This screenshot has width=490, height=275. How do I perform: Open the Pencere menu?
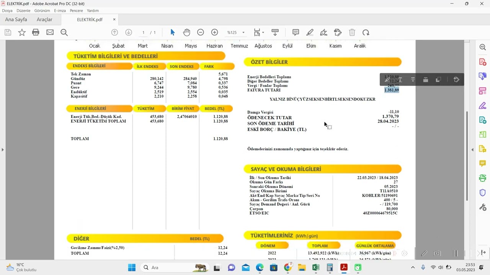(77, 11)
